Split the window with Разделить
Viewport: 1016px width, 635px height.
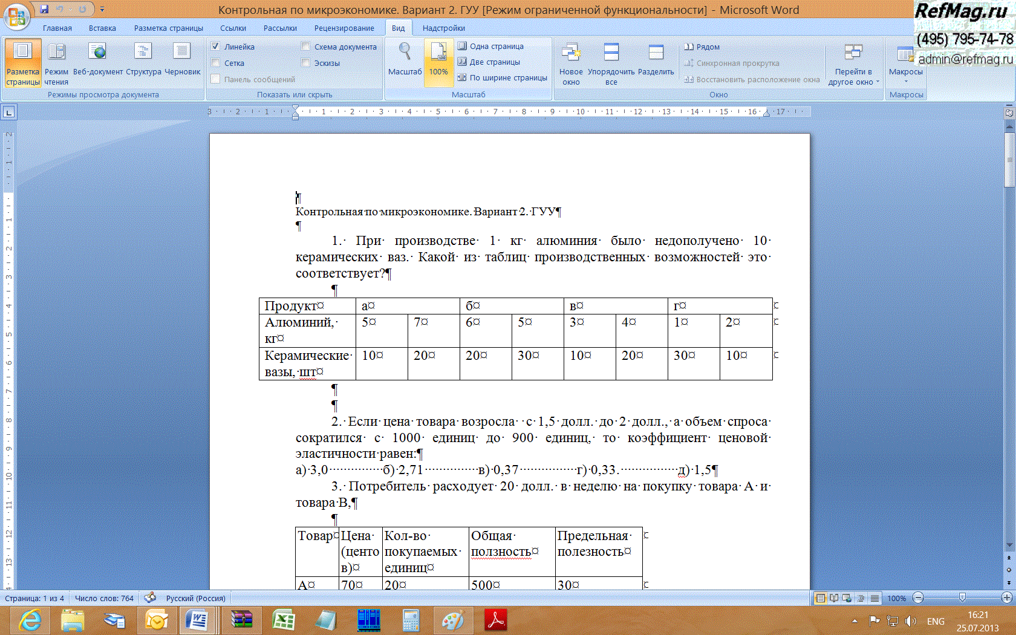point(656,60)
